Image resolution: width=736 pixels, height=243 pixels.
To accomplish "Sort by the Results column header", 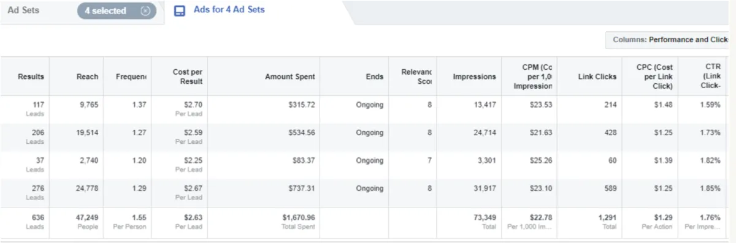I will (31, 77).
